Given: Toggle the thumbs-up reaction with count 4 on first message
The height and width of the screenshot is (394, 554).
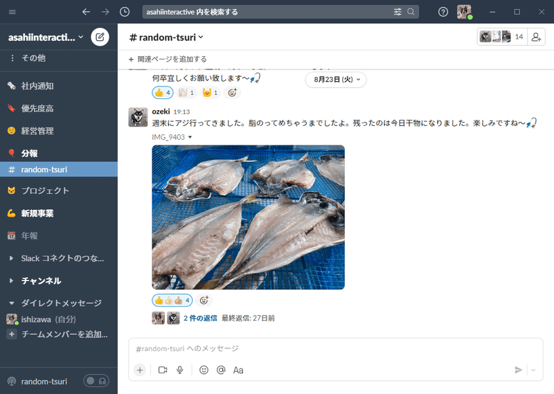Looking at the screenshot, I should tap(163, 93).
